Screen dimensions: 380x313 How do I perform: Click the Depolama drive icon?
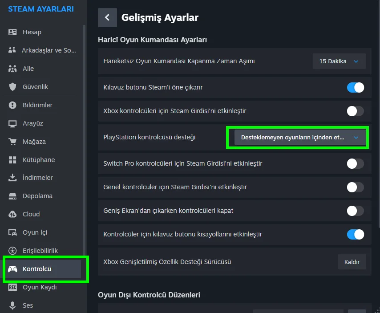click(12, 196)
